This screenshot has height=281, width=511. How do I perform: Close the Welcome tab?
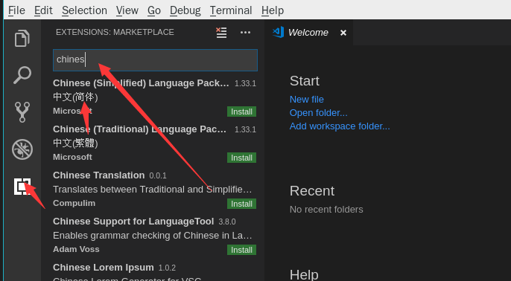(343, 33)
